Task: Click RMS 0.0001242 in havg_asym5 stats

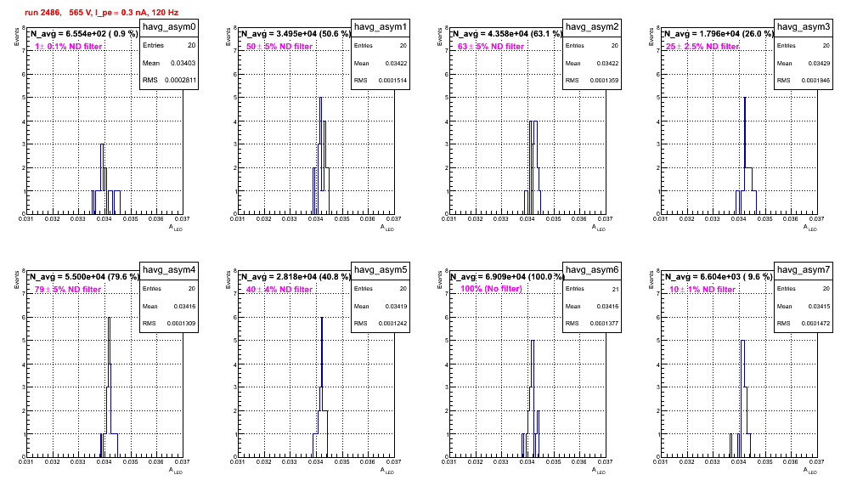Action: (x=381, y=323)
